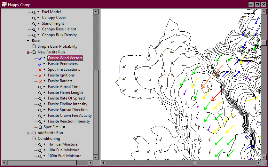Expand the Simple Burn Probability node
Viewport: 268px width, 167px height.
pyautogui.click(x=28, y=47)
